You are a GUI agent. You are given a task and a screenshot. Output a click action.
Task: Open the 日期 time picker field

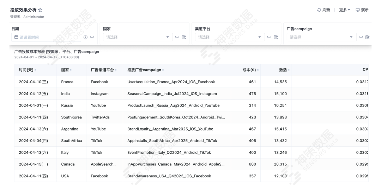click(x=46, y=37)
